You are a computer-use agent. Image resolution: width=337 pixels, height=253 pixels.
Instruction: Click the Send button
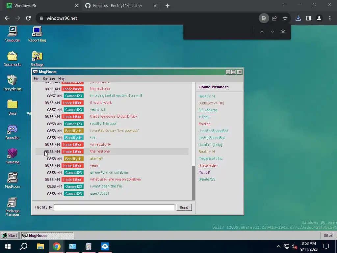(184, 208)
